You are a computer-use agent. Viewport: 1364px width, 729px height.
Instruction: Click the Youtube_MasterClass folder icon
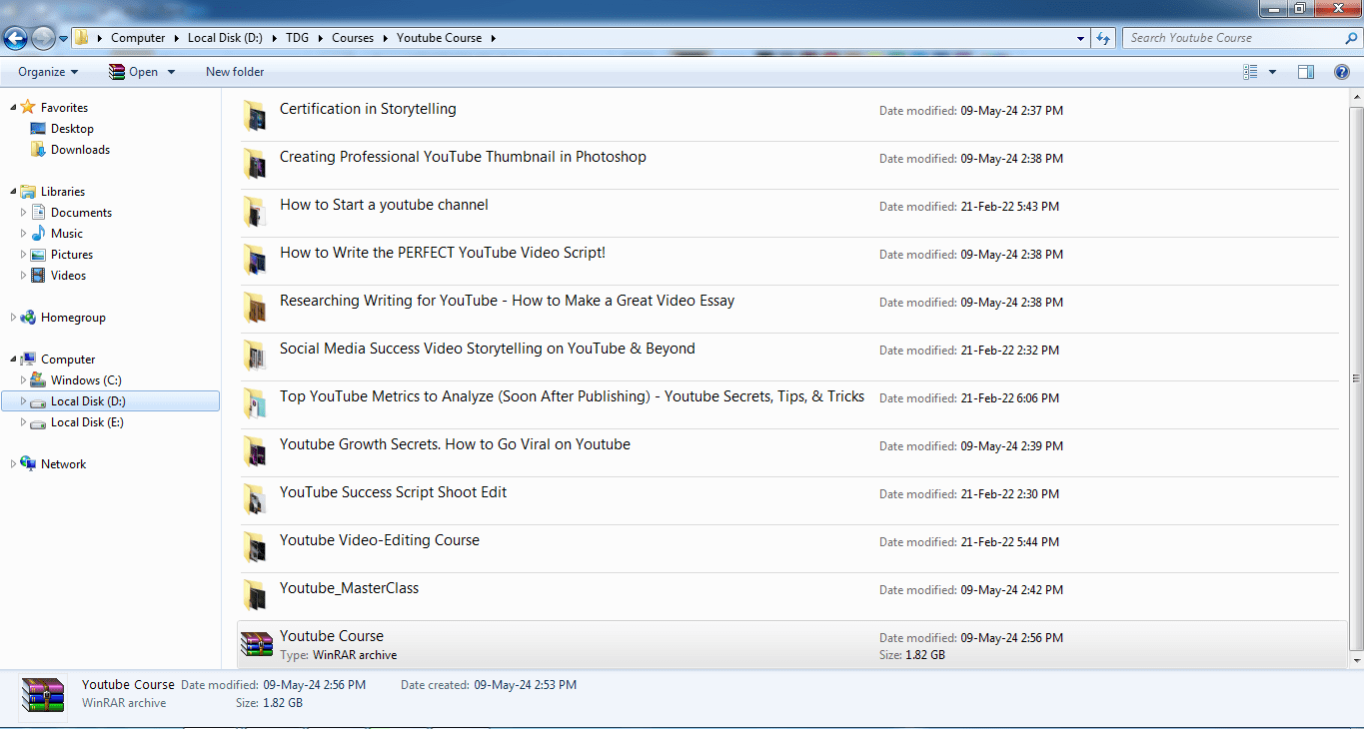tap(256, 596)
